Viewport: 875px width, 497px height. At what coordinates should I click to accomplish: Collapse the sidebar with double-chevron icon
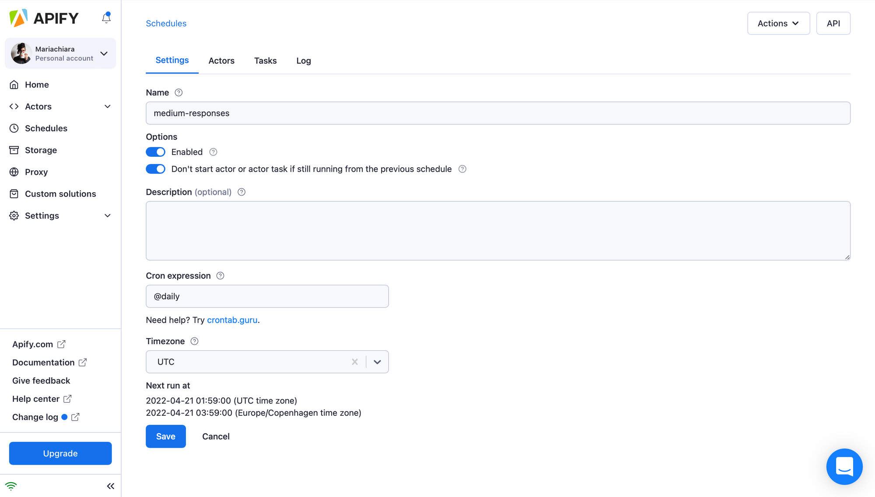[110, 486]
